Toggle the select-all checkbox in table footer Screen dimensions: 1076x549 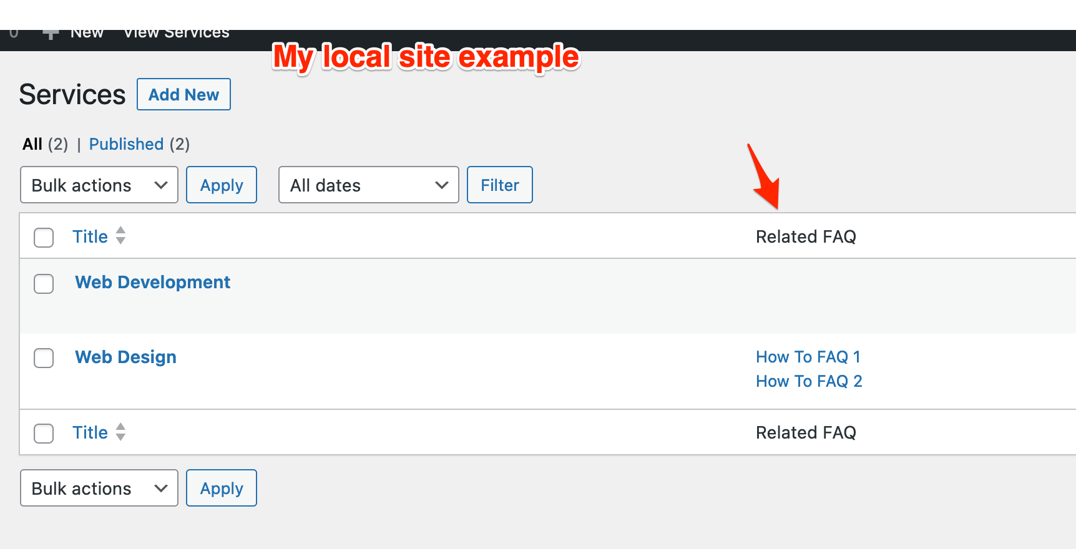[44, 433]
